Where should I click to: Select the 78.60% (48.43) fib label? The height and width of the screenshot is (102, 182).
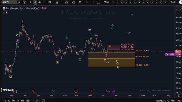click(142, 65)
